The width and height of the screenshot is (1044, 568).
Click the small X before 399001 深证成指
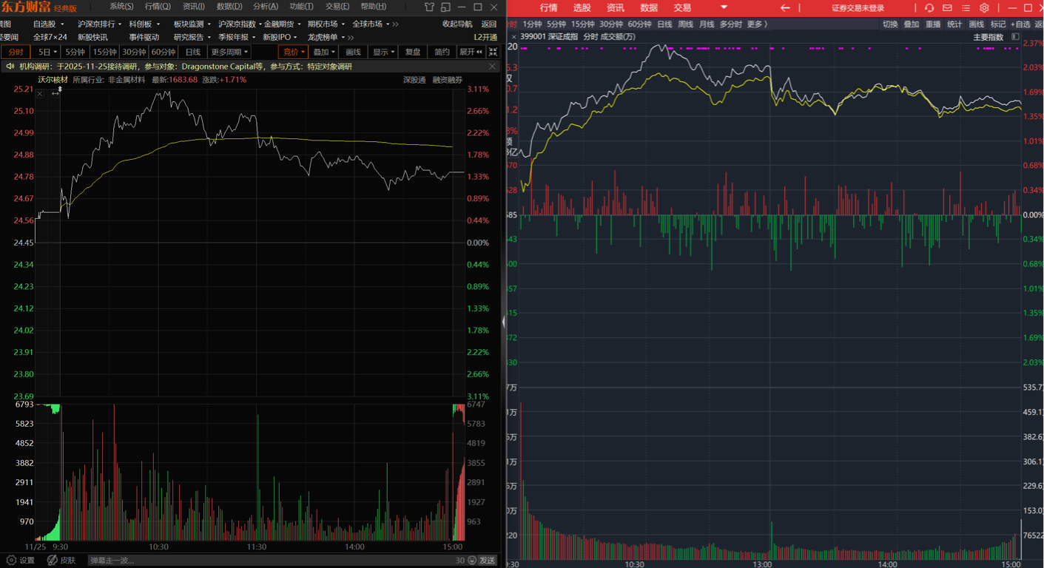(514, 36)
